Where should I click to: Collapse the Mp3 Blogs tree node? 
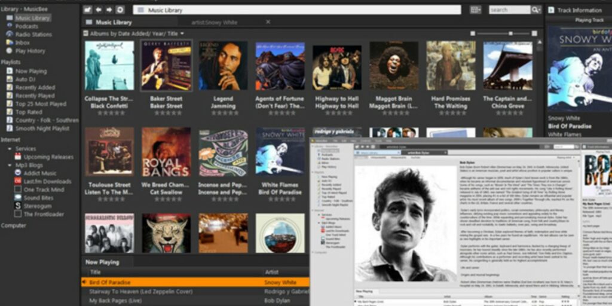tap(10, 165)
